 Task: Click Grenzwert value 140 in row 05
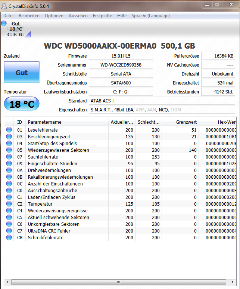193,150
